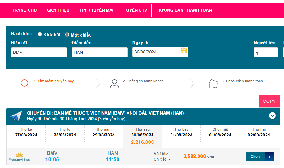This screenshot has height=168, width=284.
Task: Click the paper airplane flight icon
Action: (16, 116)
